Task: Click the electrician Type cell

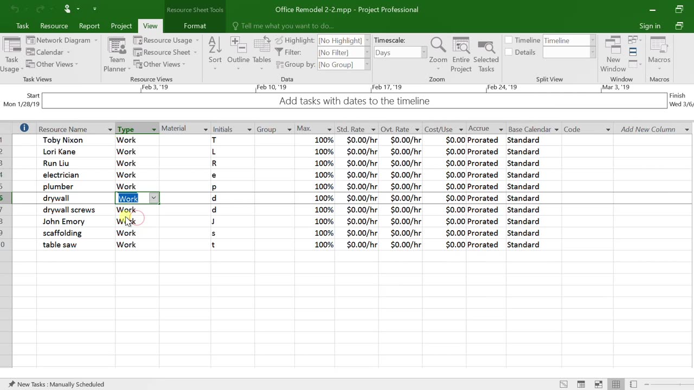Action: (137, 175)
